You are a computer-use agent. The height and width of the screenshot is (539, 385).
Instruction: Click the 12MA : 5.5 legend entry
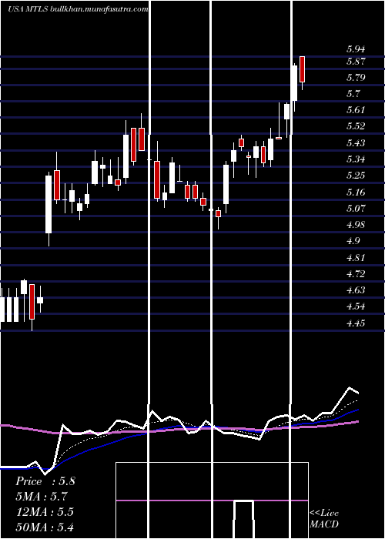(x=45, y=512)
